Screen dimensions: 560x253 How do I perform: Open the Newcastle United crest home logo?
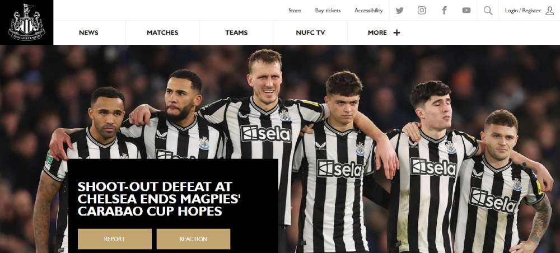pos(26,22)
